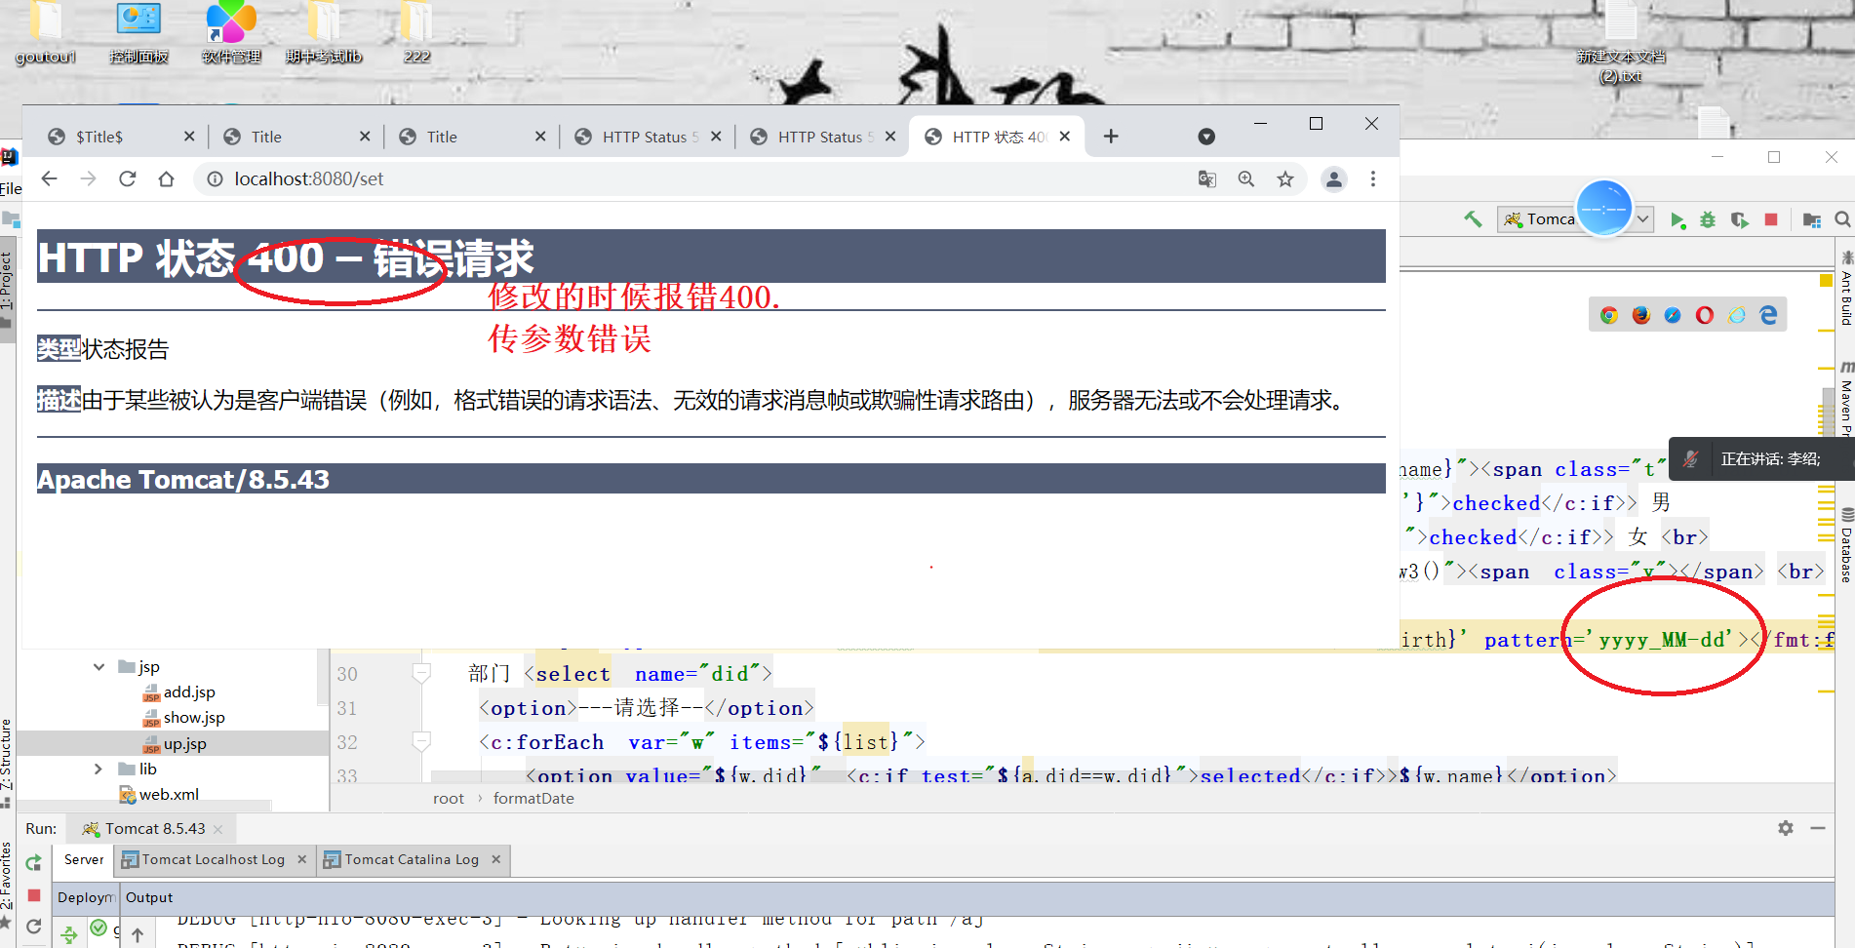Reload the localhost:8080/set page
Screen dimensions: 1855x948
click(127, 178)
